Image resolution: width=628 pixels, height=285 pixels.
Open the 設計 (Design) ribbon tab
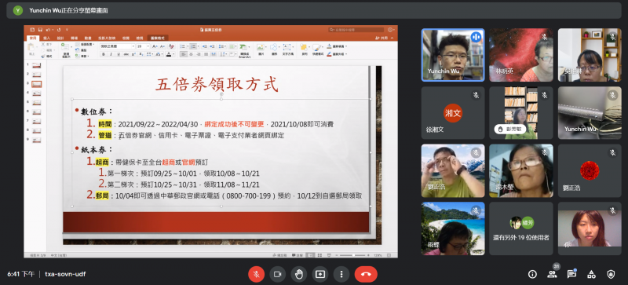tap(60, 38)
